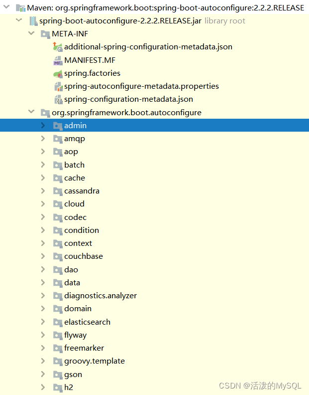Click the diagnostics.analyzer package folder icon

click(58, 296)
